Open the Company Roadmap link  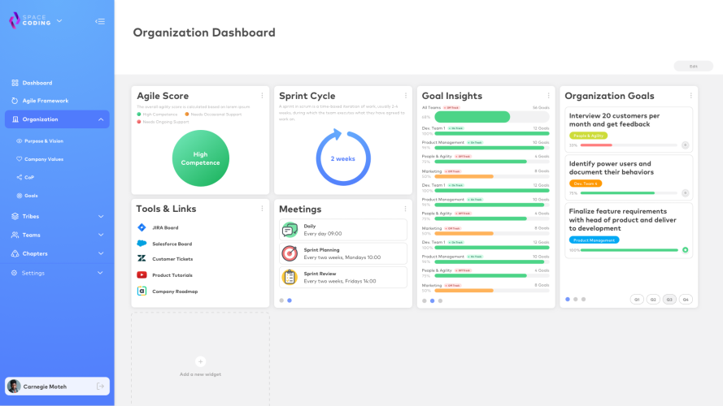[175, 292]
